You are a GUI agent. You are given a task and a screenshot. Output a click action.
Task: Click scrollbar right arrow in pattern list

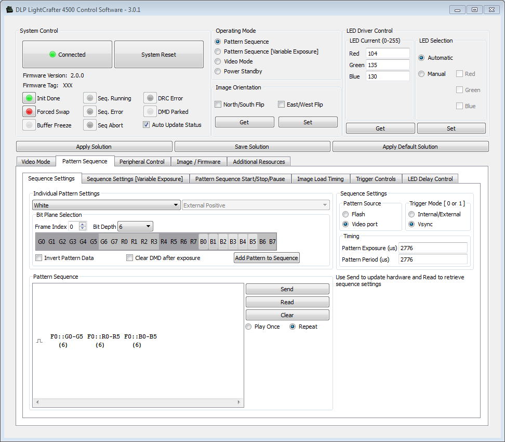click(238, 402)
